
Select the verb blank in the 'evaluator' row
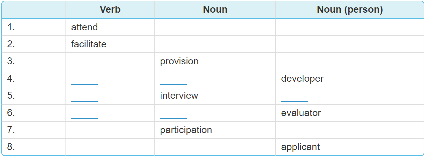pos(85,115)
